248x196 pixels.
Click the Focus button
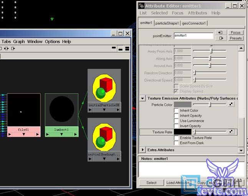(x=235, y=32)
